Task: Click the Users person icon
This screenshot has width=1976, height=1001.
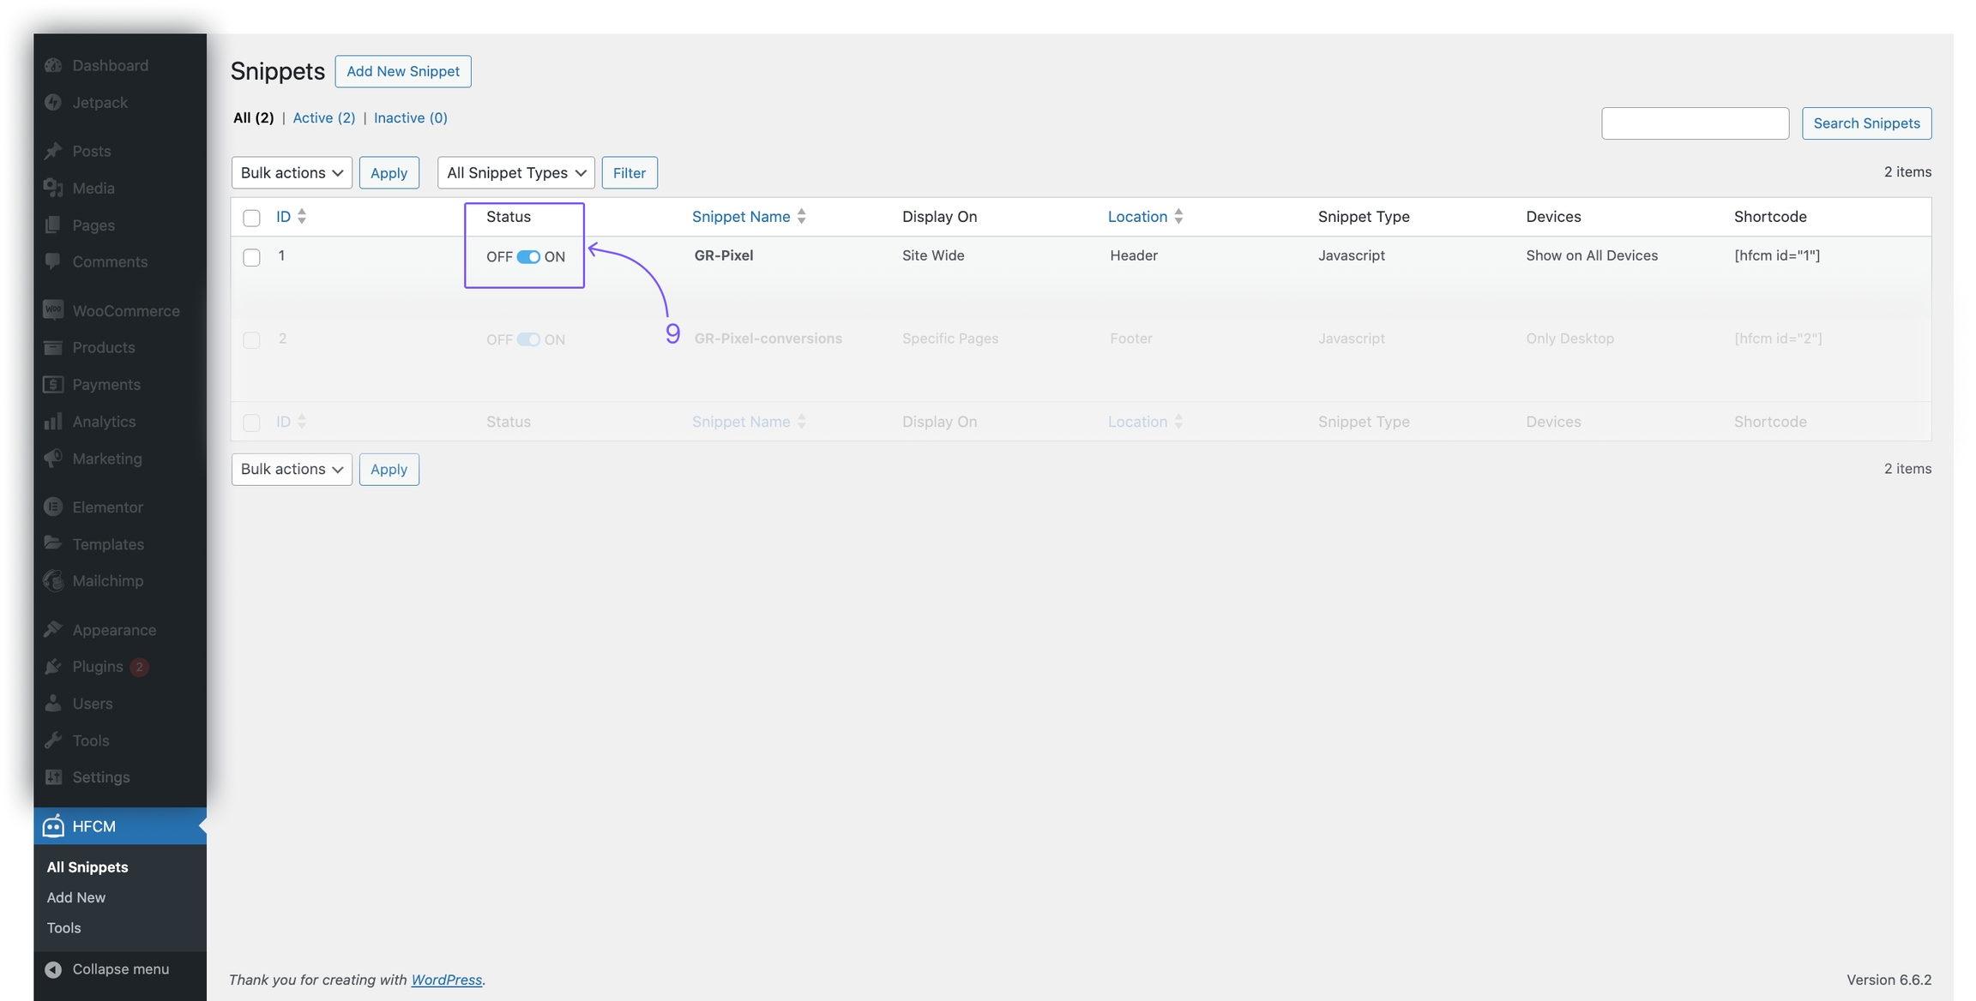Action: [53, 703]
